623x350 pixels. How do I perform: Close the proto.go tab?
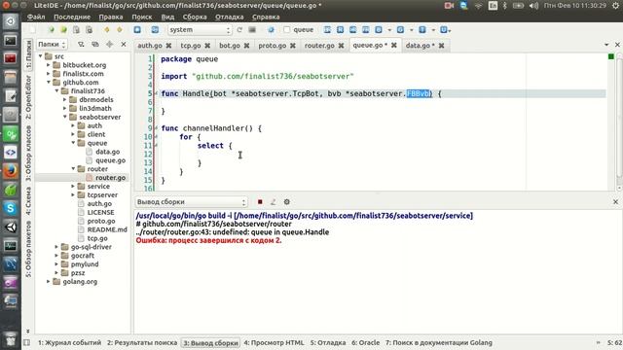293,46
